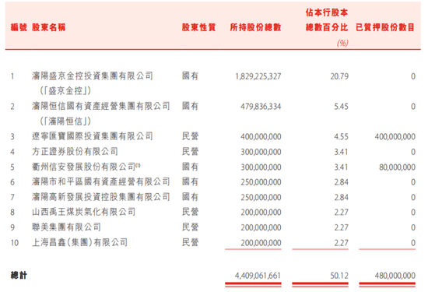Viewport: 428px width, 292px height.
Task: Select 瀋陽市和平區國有資產經營有限公司 row name
Action: pyautogui.click(x=101, y=181)
